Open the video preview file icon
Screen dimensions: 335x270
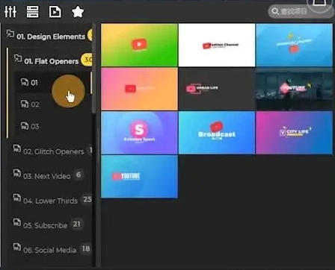tap(55, 12)
